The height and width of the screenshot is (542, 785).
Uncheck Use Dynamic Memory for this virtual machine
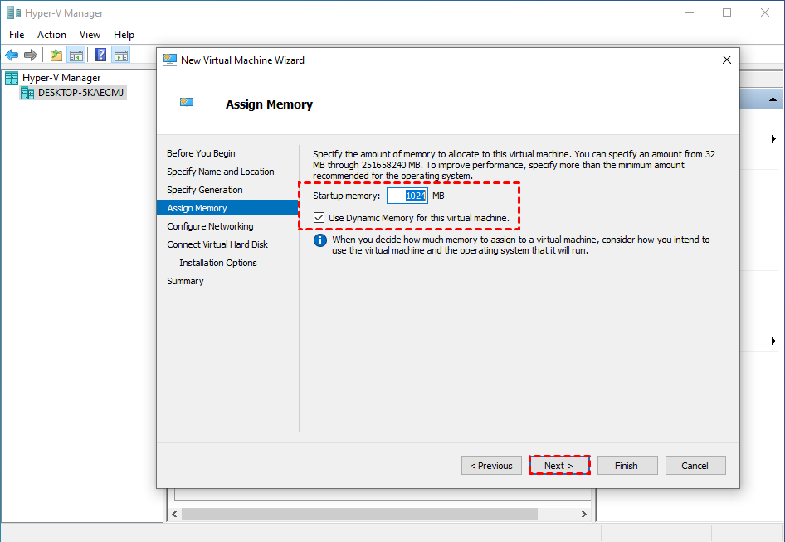click(x=319, y=218)
